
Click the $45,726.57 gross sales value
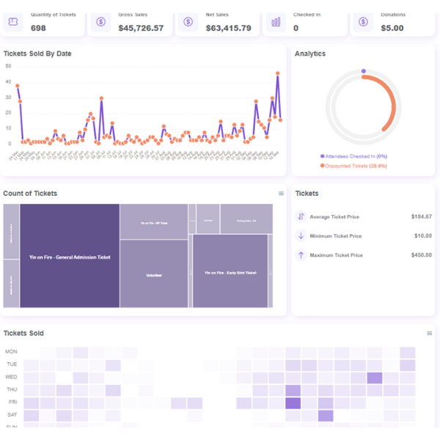pyautogui.click(x=141, y=28)
